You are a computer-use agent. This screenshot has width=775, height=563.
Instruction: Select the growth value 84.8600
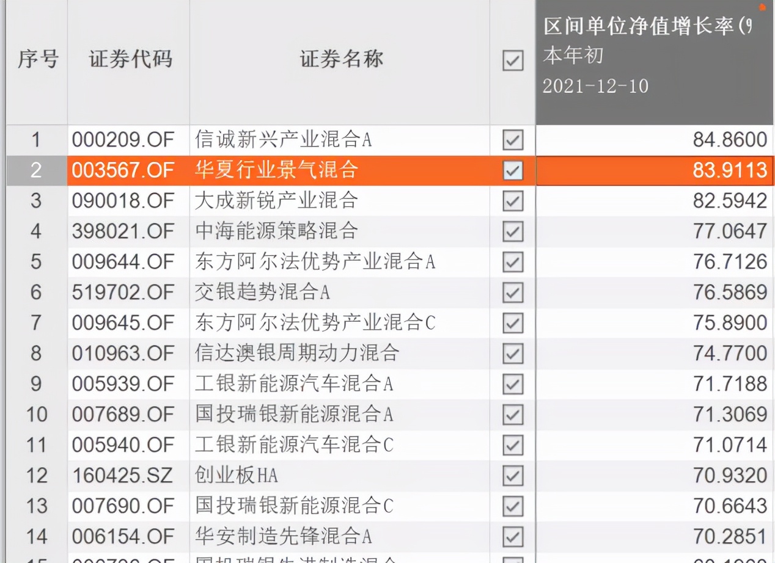coord(730,140)
